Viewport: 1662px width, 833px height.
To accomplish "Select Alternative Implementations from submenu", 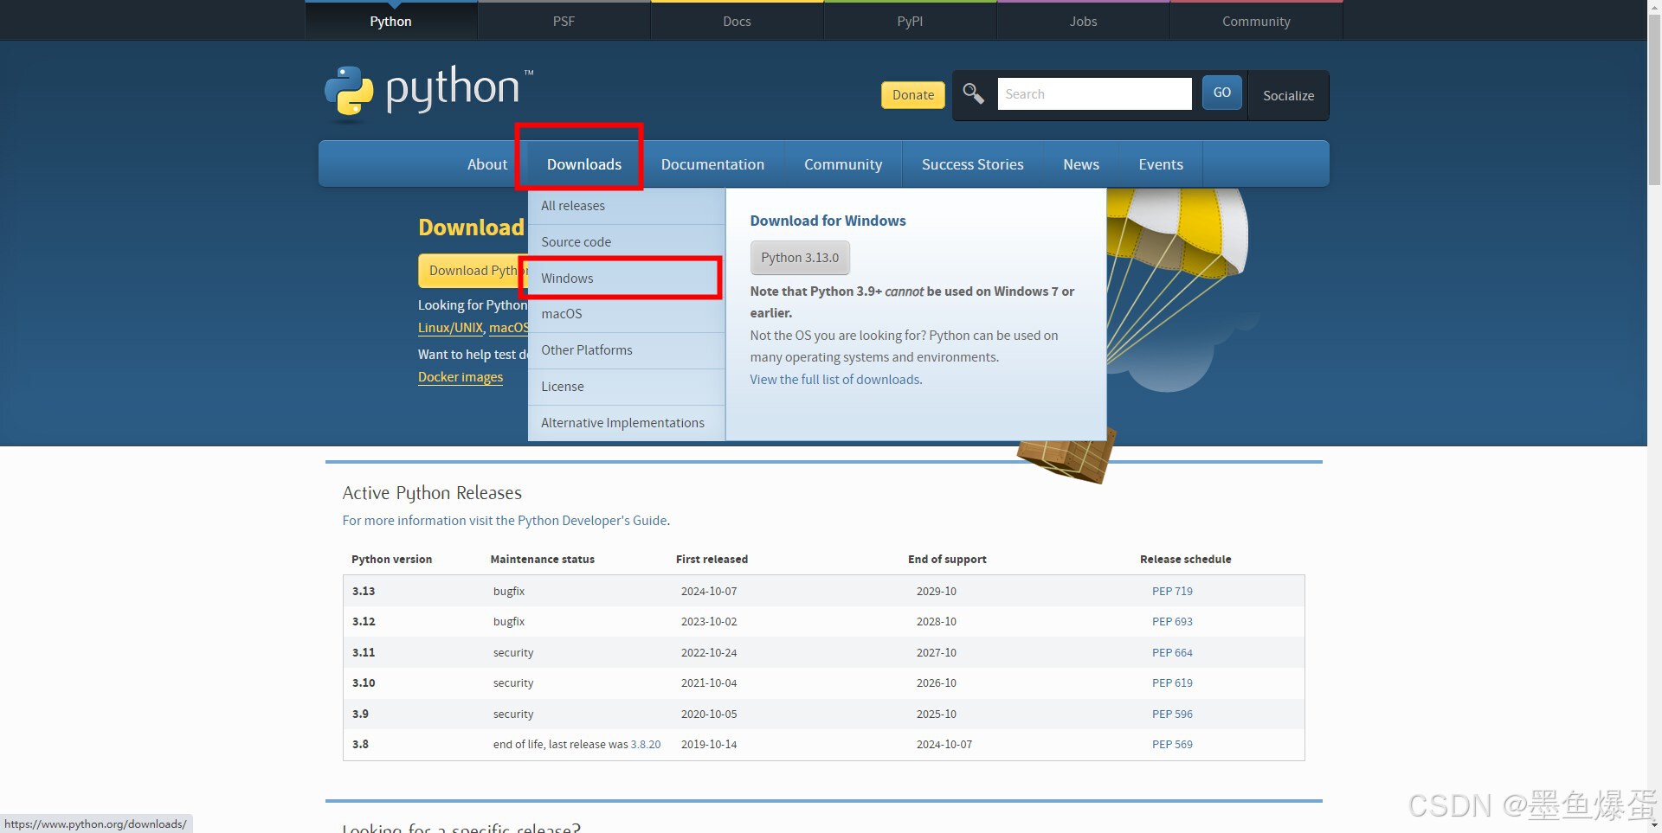I will (627, 423).
